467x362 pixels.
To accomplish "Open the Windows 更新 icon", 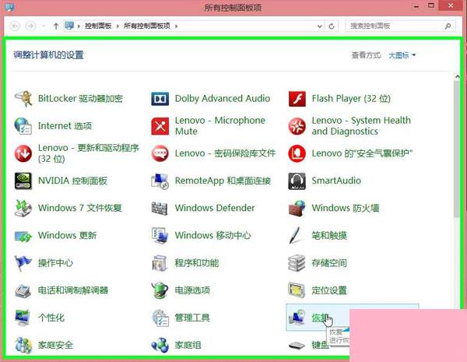I will 23,236.
